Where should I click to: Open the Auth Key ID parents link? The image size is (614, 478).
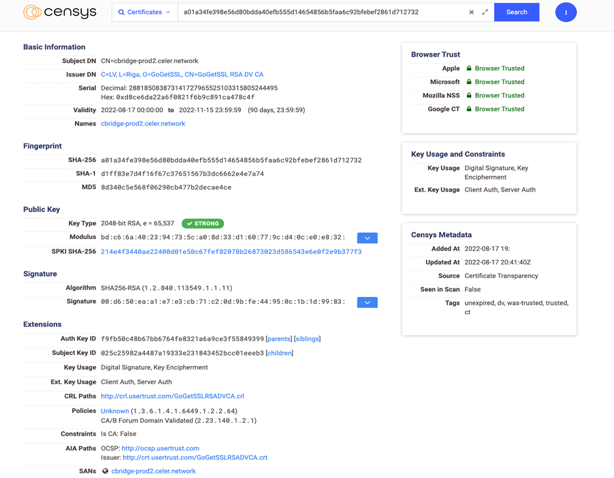(279, 339)
